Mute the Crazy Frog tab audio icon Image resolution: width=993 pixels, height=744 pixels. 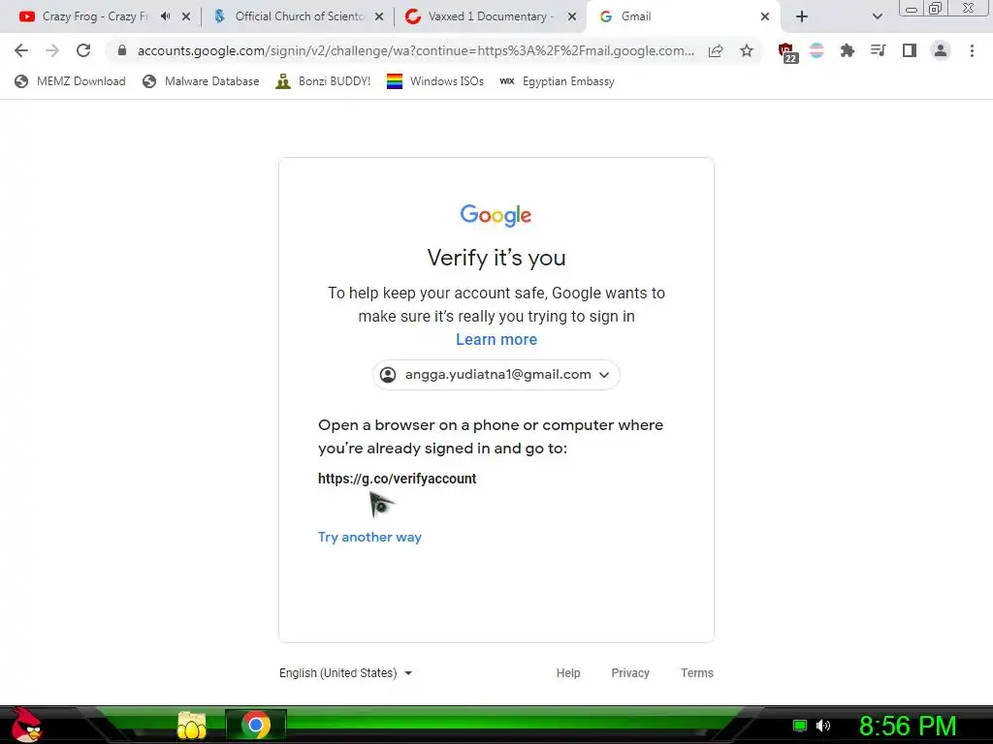click(x=165, y=16)
